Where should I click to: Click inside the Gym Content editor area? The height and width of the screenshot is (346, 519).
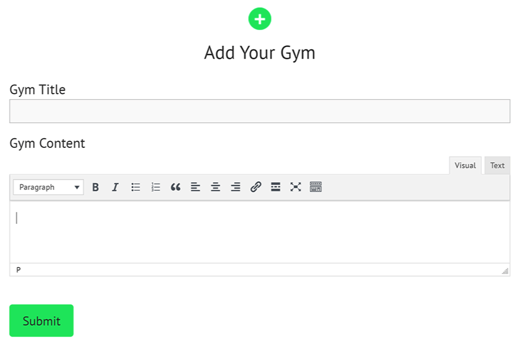260,232
